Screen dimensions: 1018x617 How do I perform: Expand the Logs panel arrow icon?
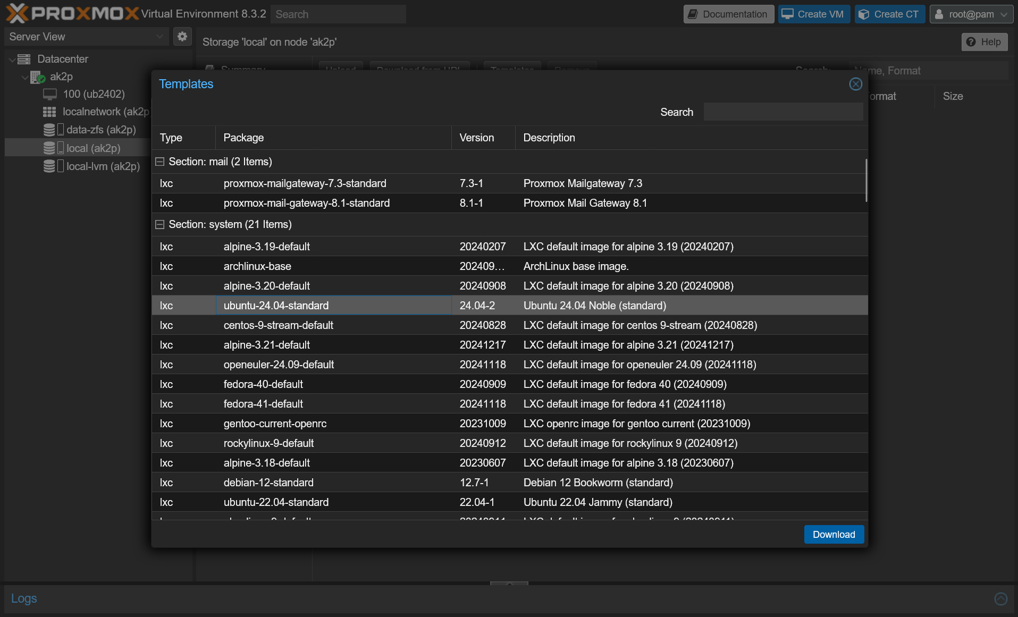[x=1000, y=599]
